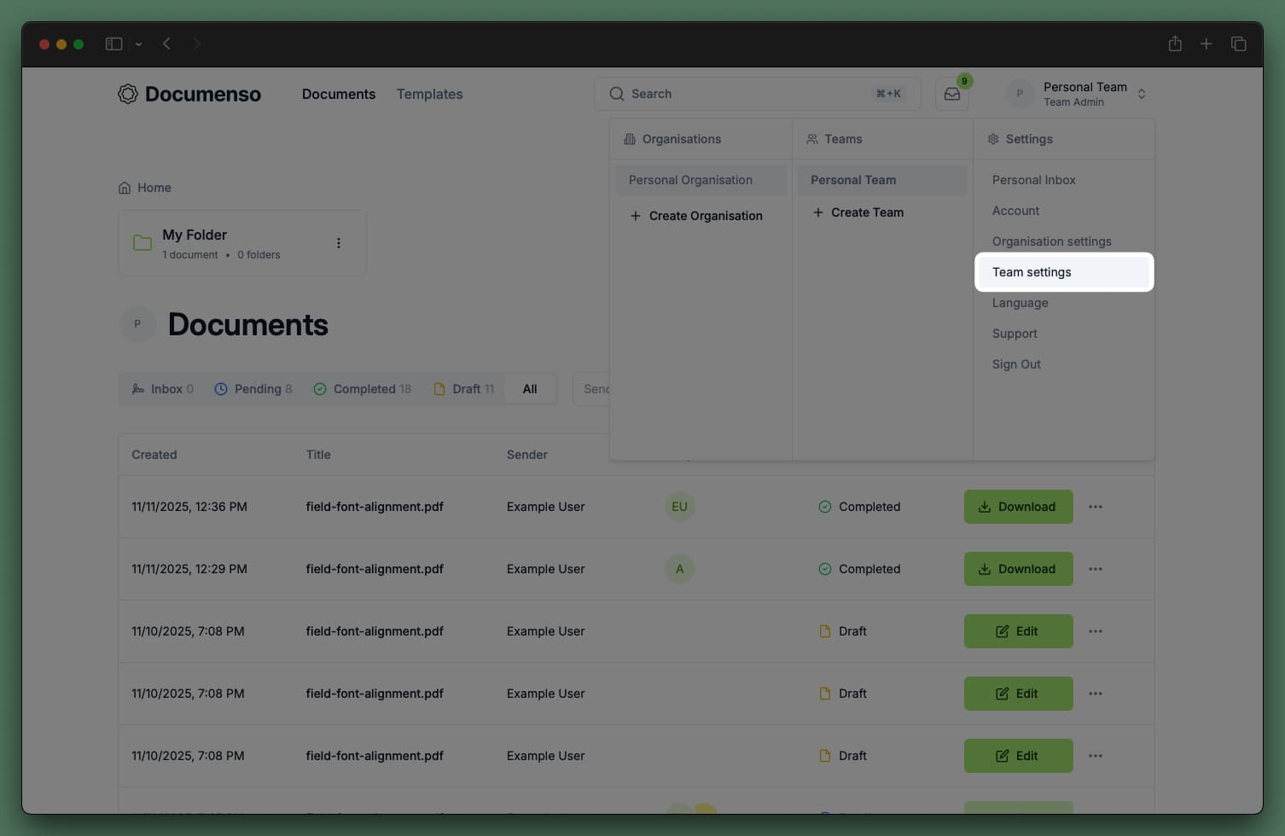1285x836 pixels.
Task: Download the first field-font-alignment.pdf document
Action: (x=1018, y=506)
